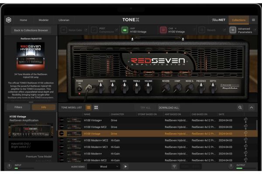Collapse the tone model list chevron
This screenshot has height=174, width=262.
(252, 107)
